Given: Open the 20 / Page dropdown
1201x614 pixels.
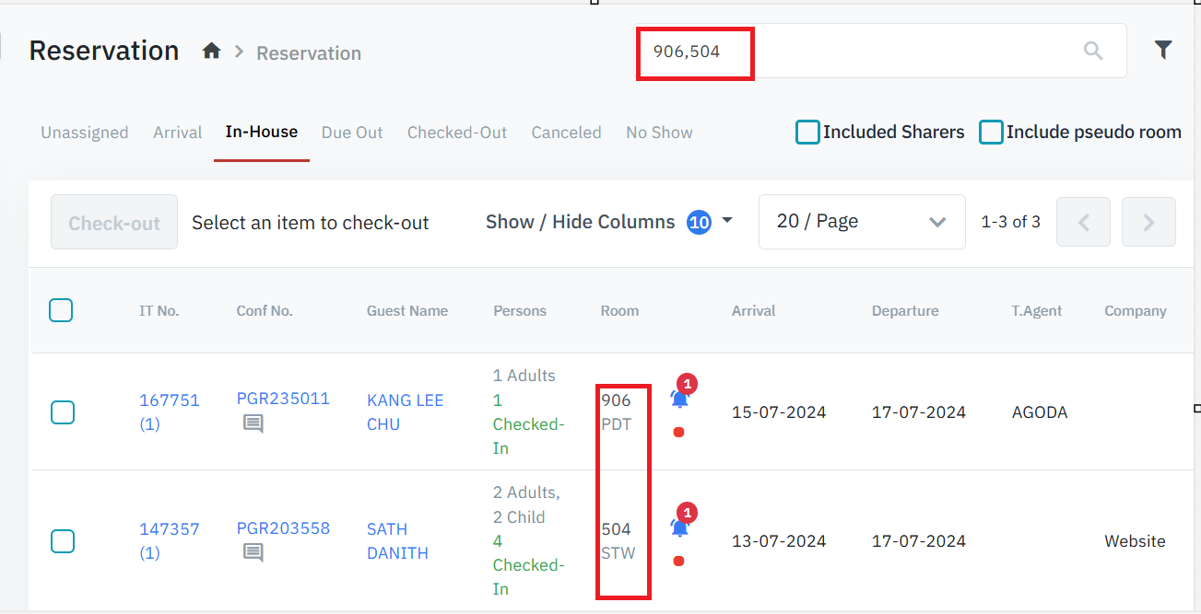Looking at the screenshot, I should coord(861,222).
